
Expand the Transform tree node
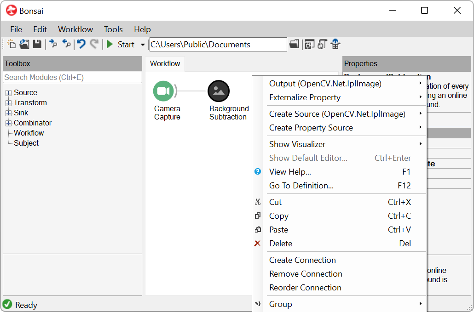tap(8, 103)
